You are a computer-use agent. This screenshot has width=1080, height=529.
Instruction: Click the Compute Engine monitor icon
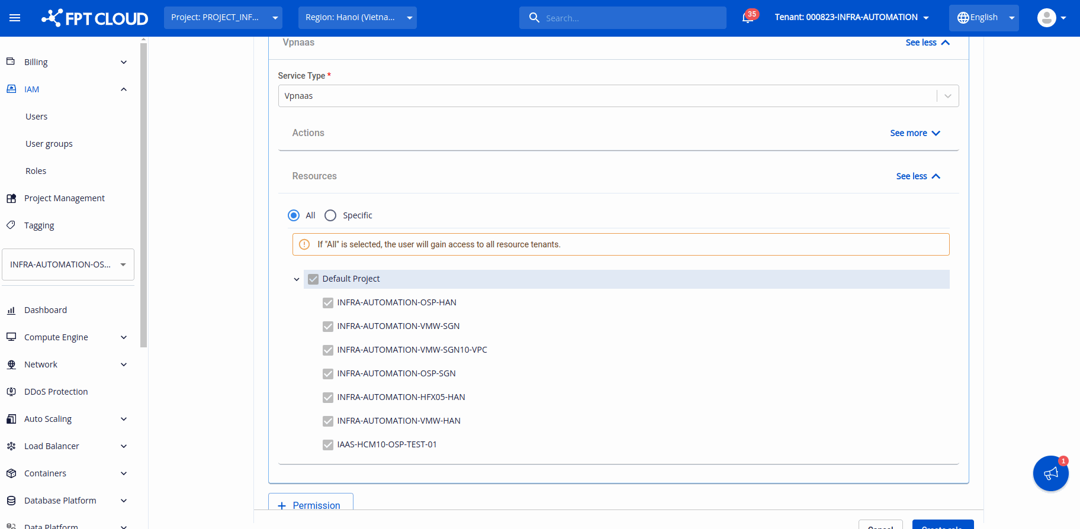click(11, 337)
